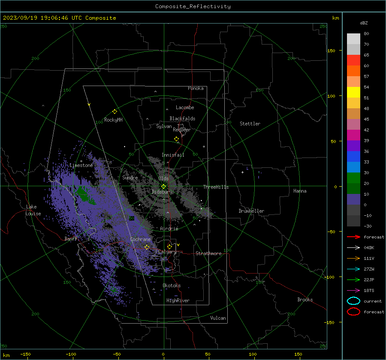Click the red forecast ellipse legend icon

353,312
